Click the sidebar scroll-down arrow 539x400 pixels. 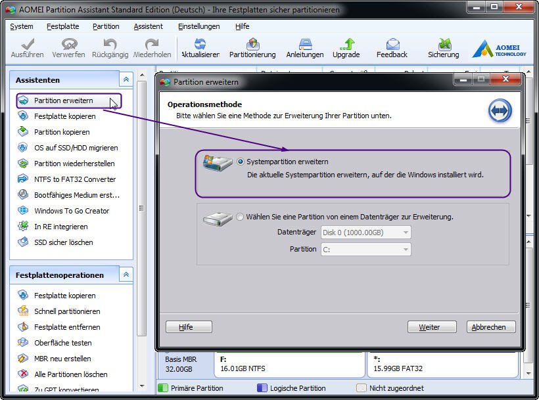[x=143, y=386]
